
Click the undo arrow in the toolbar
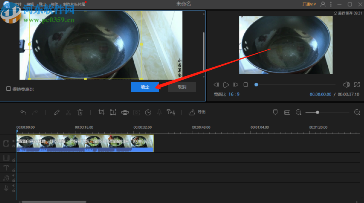(23, 112)
